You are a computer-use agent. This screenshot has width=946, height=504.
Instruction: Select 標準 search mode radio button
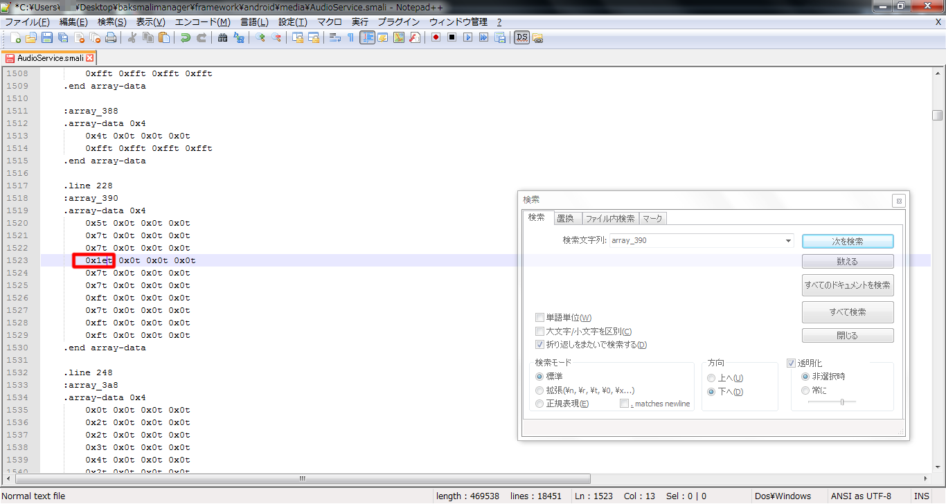point(539,377)
